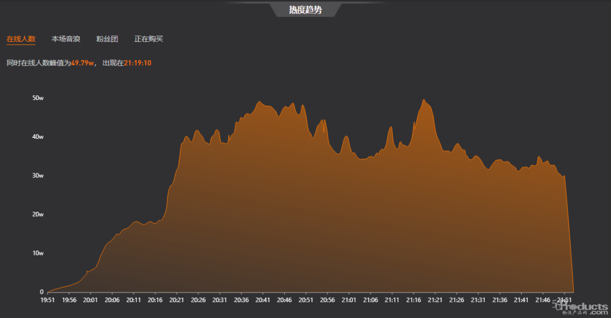This screenshot has width=611, height=318.
Task: Click the 10w y-axis label
Action: click(38, 253)
